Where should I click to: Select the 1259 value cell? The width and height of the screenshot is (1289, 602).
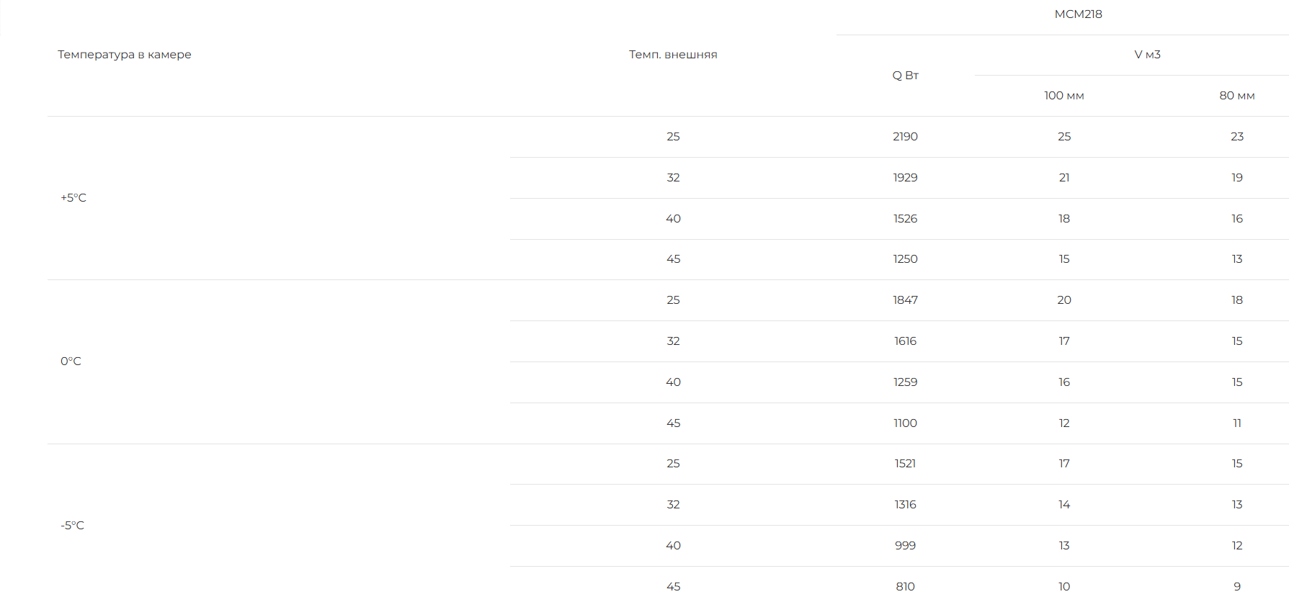[x=905, y=382]
